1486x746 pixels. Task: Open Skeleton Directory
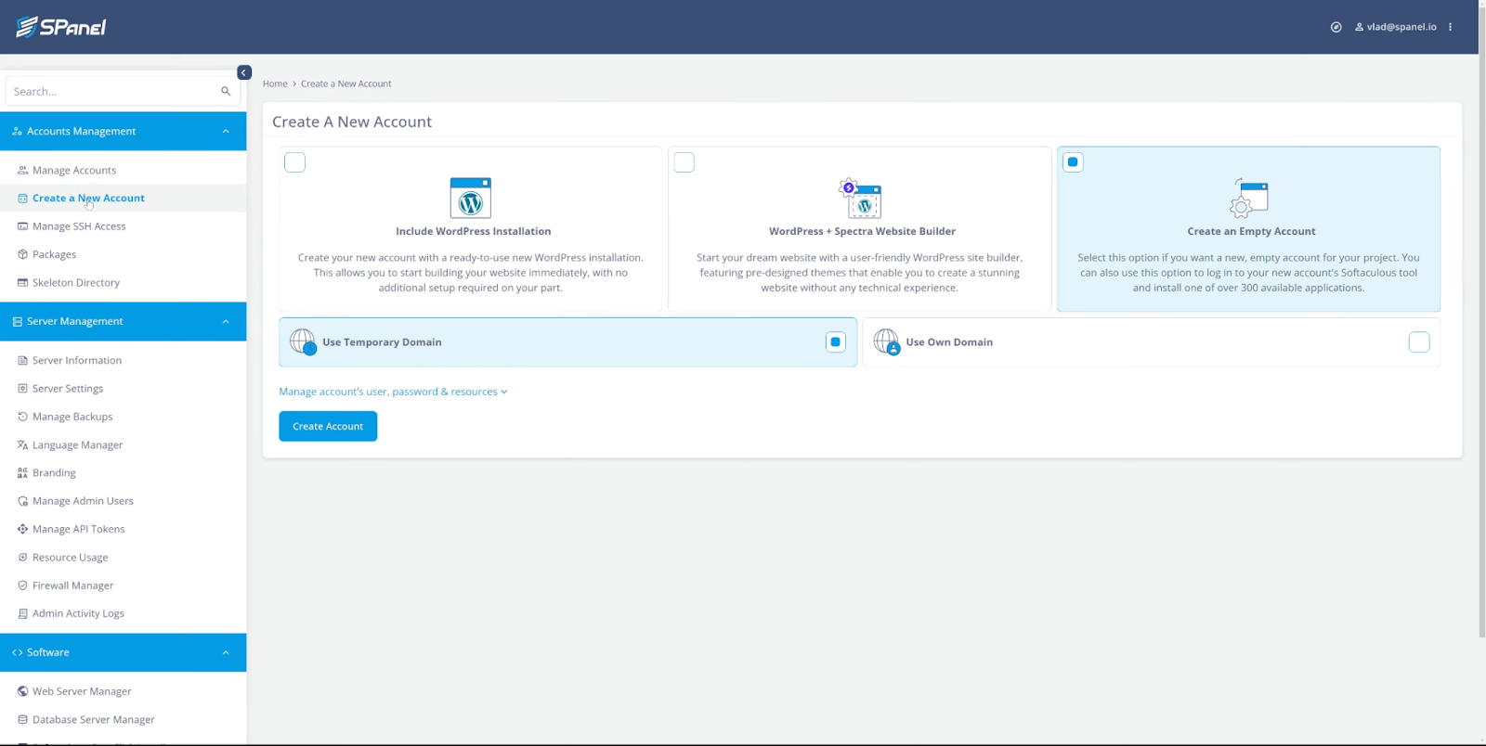coord(76,282)
